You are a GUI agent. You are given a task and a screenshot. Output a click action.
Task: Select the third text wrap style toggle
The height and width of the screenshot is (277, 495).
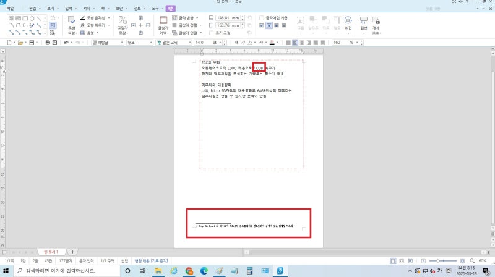pyautogui.click(x=277, y=25)
